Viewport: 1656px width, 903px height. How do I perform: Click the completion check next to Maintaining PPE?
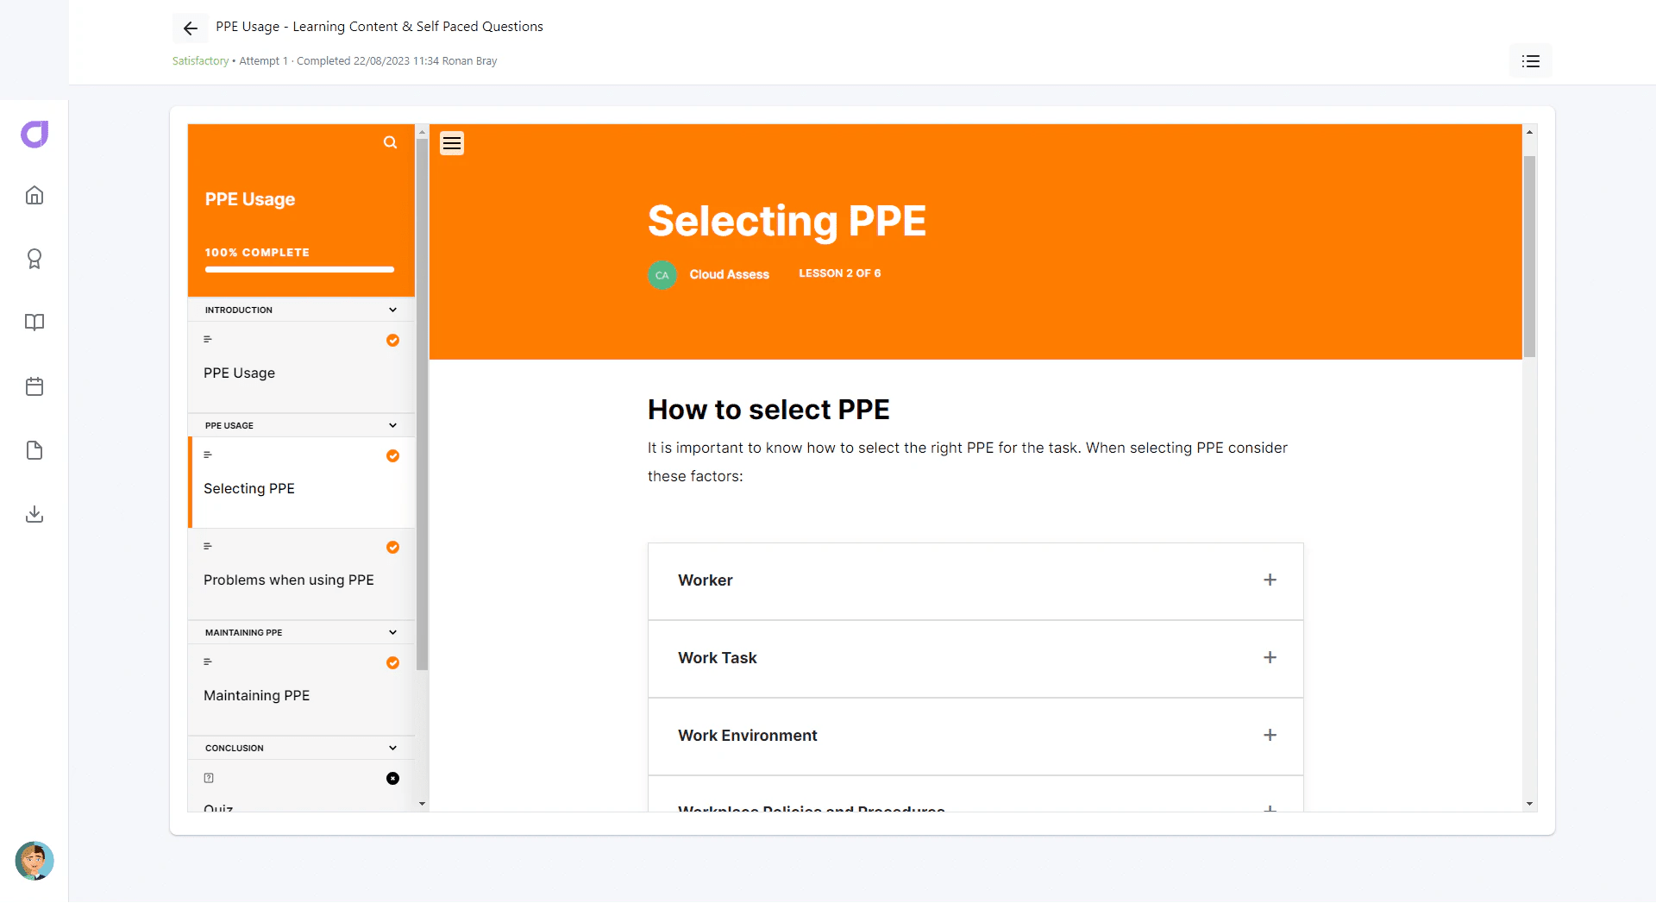tap(392, 663)
